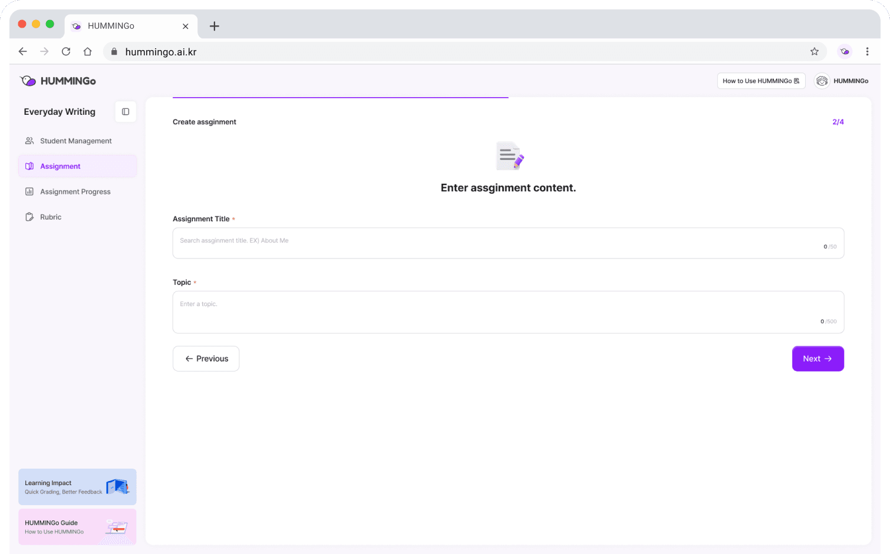
Task: Click the HUMMINGo browser extension icon
Action: click(845, 51)
